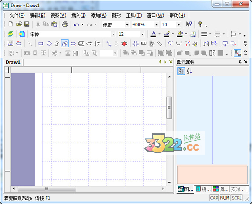Select the line drawing tool

(30, 43)
